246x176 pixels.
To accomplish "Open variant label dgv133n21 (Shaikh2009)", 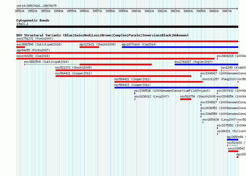I will pyautogui.click(x=98, y=44).
